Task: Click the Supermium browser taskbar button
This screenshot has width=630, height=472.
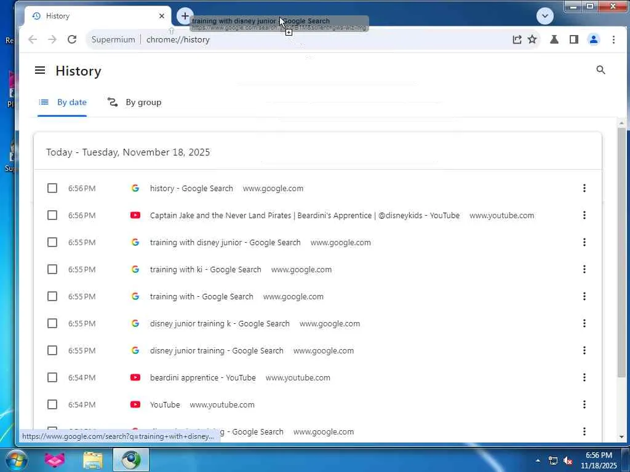Action: pos(131,460)
